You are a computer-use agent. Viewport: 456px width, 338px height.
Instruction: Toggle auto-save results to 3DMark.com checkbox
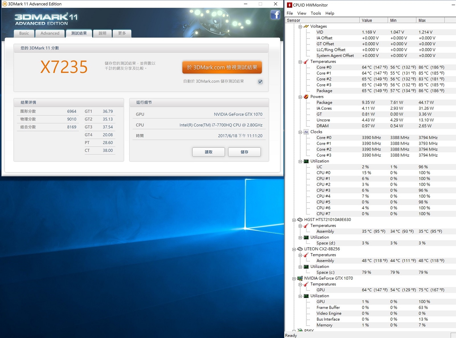click(x=260, y=82)
